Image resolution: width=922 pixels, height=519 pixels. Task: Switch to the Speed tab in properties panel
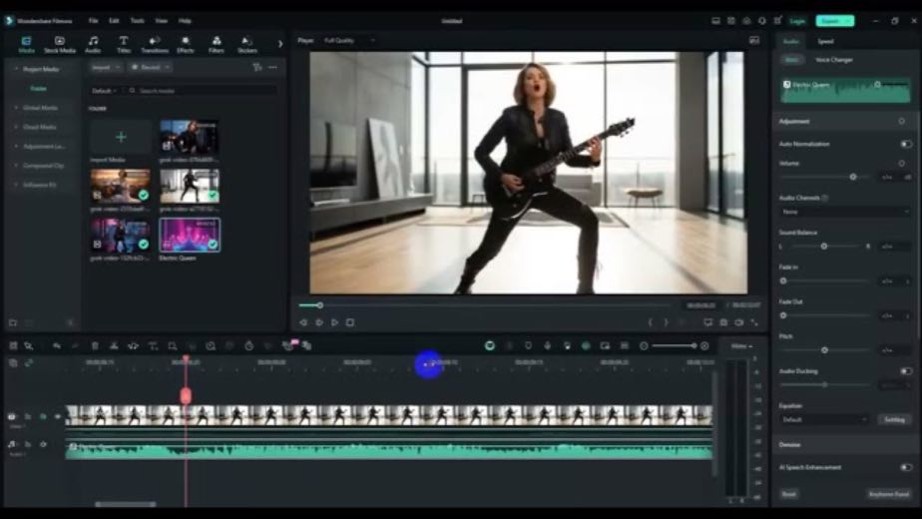pyautogui.click(x=825, y=41)
